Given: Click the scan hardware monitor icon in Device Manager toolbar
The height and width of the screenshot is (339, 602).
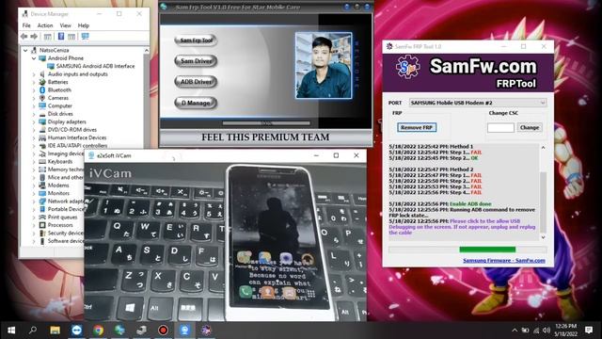Looking at the screenshot, I should pos(85,37).
